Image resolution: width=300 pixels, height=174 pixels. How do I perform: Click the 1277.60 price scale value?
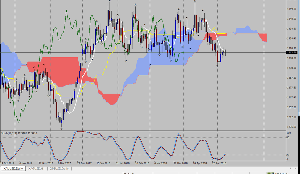292,88
